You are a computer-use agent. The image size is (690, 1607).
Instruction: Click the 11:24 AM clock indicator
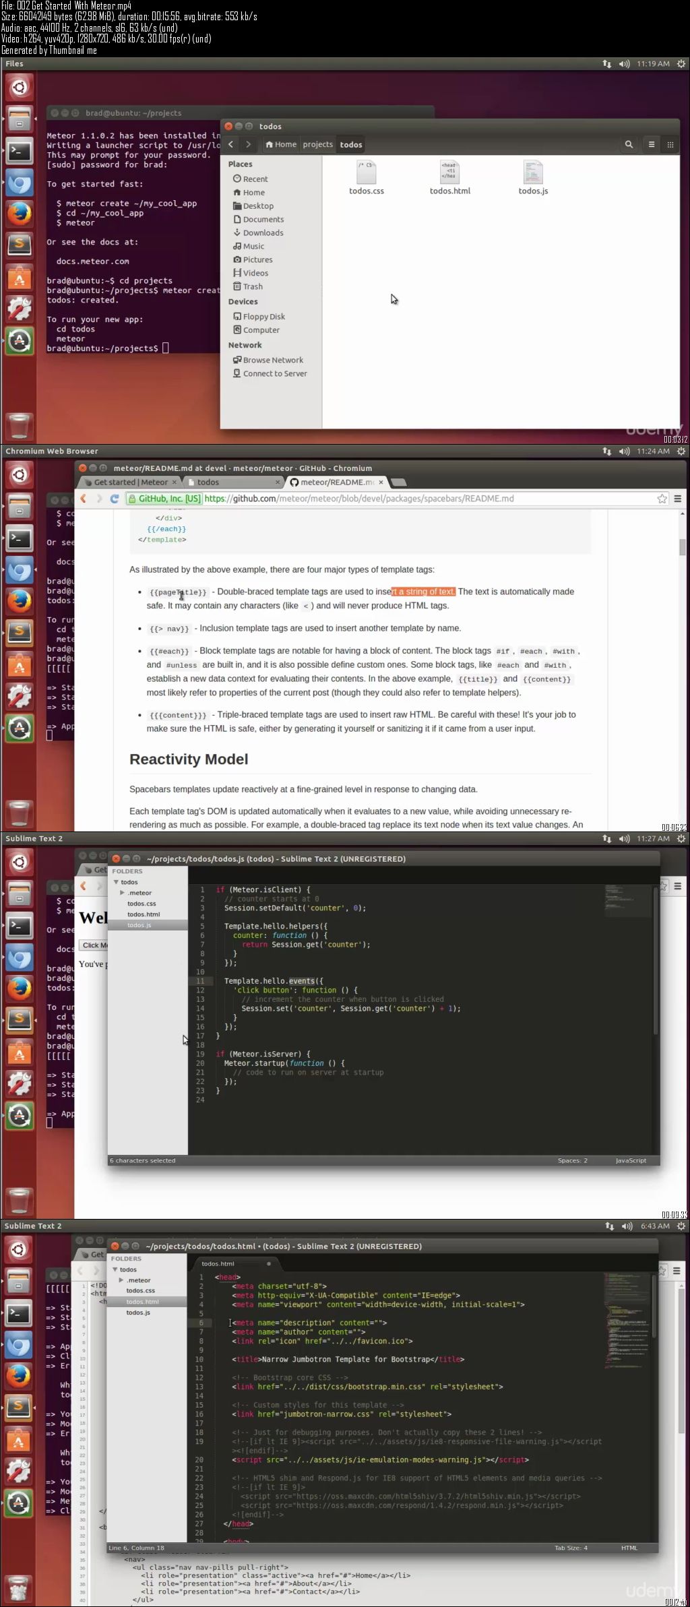pos(653,451)
